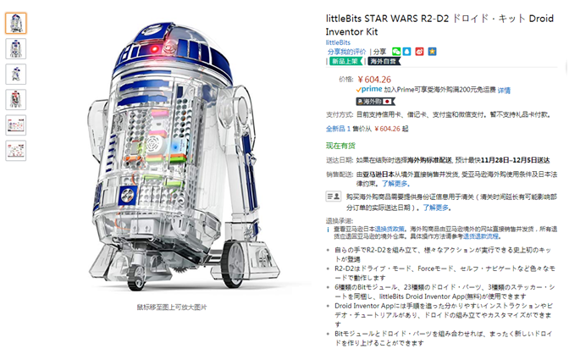
Task: Open 分享我的评价 link
Action: click(x=347, y=52)
